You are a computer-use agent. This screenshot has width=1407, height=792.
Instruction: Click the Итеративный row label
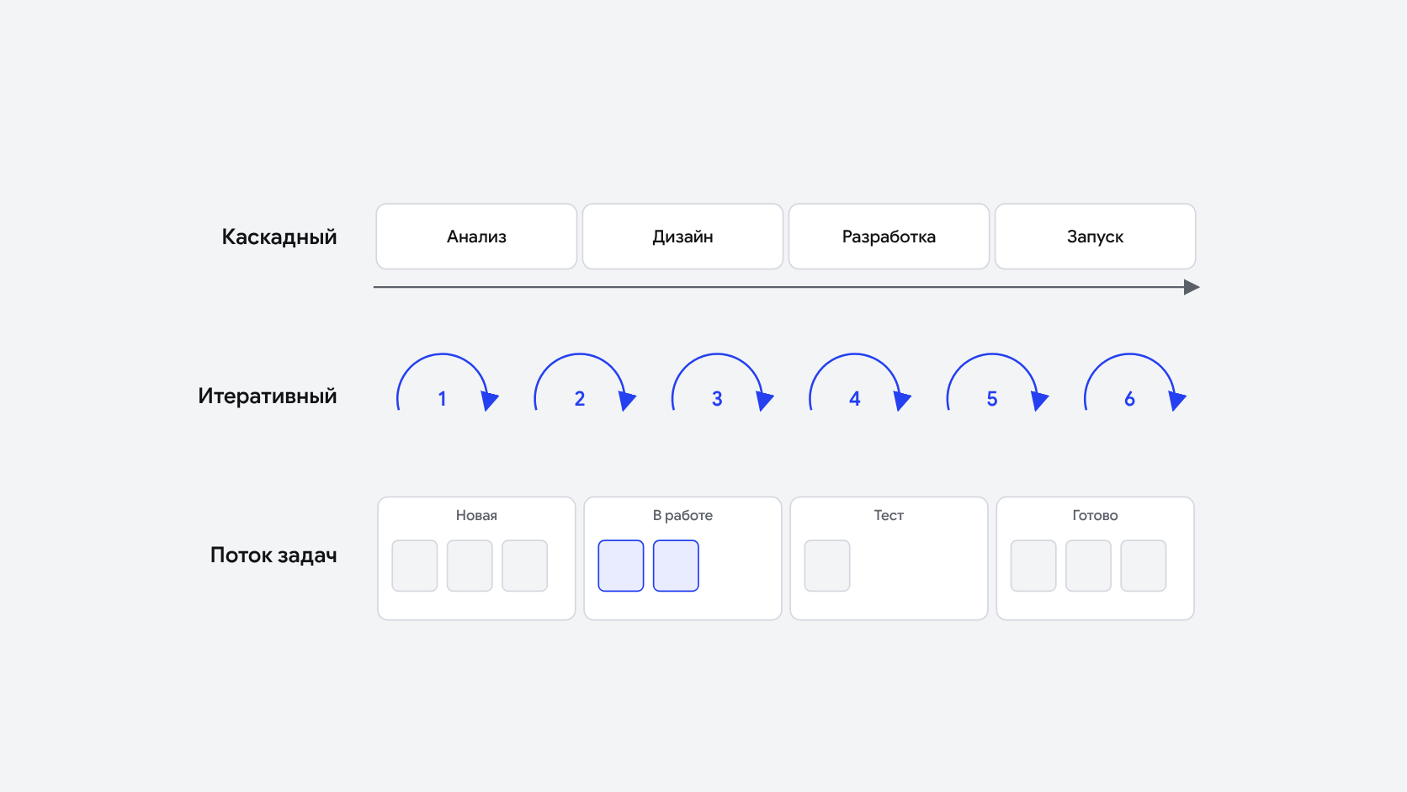pos(268,396)
